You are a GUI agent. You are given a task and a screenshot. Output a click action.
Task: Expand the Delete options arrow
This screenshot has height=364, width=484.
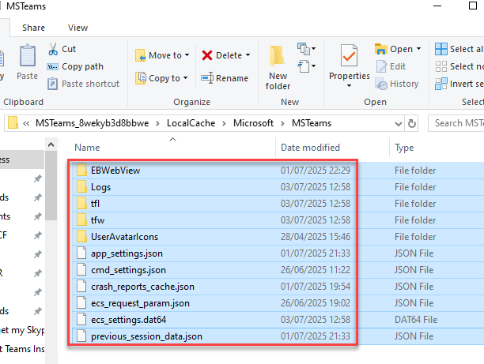(x=248, y=55)
